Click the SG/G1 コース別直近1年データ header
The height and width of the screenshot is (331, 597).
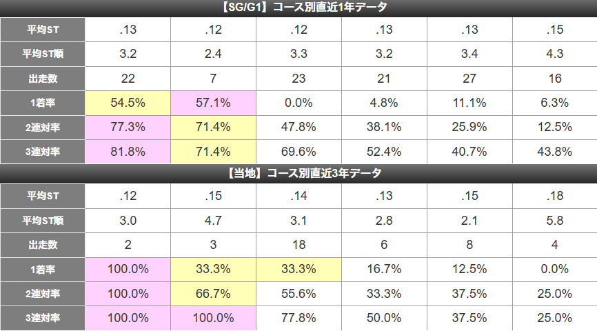(298, 8)
